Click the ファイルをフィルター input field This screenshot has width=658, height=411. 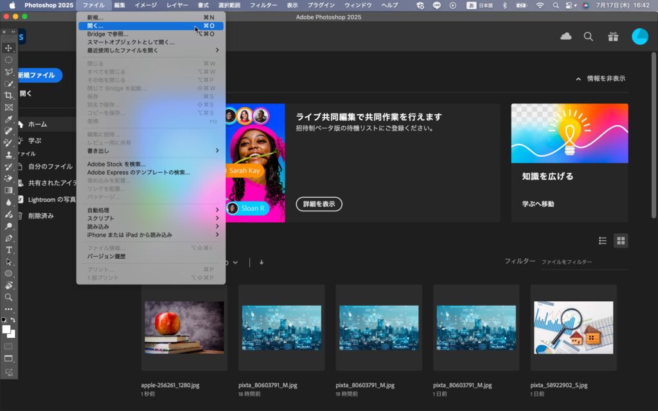(x=584, y=262)
